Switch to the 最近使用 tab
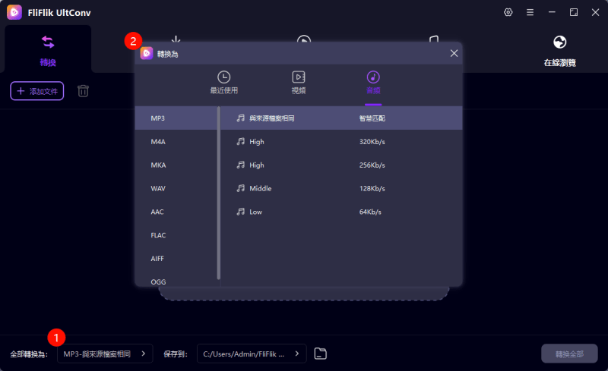Viewport: 608px width, 371px height. pos(223,82)
